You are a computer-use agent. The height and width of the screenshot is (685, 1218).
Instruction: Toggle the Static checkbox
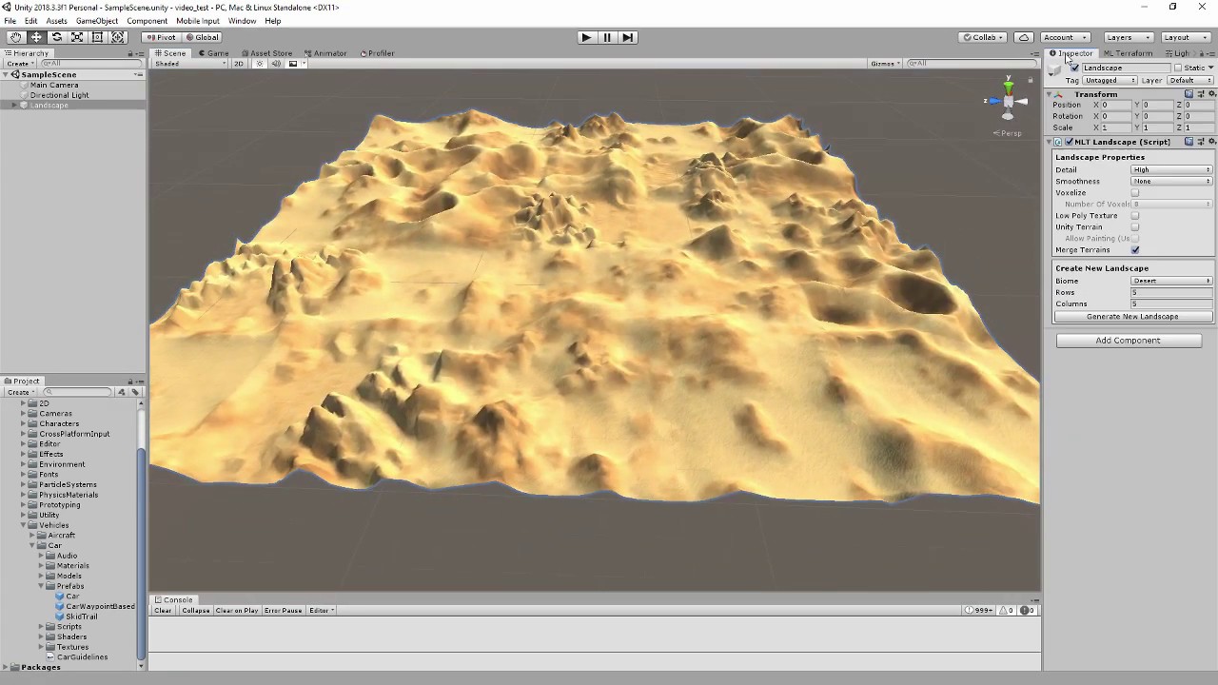coord(1177,68)
